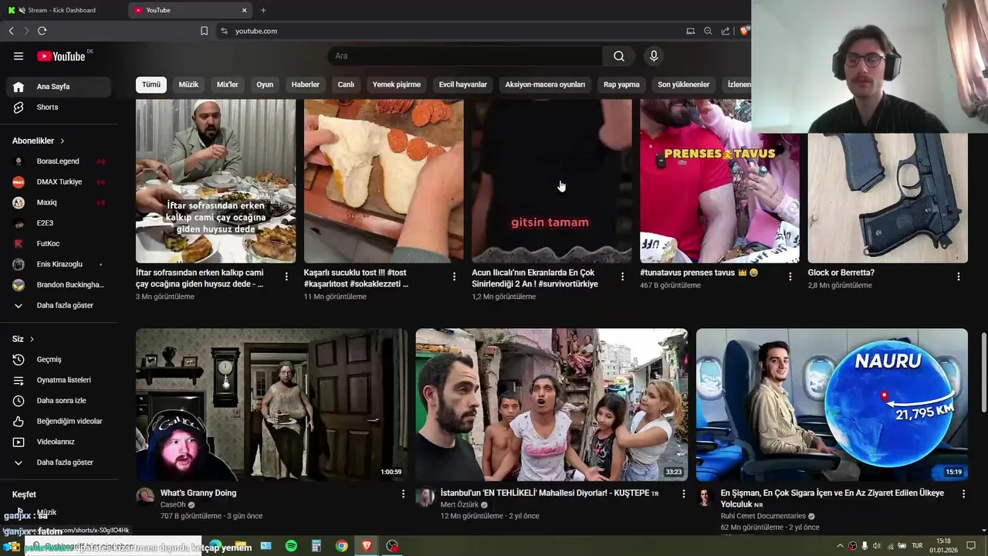Open new browser tab
This screenshot has width=988, height=556.
[263, 10]
